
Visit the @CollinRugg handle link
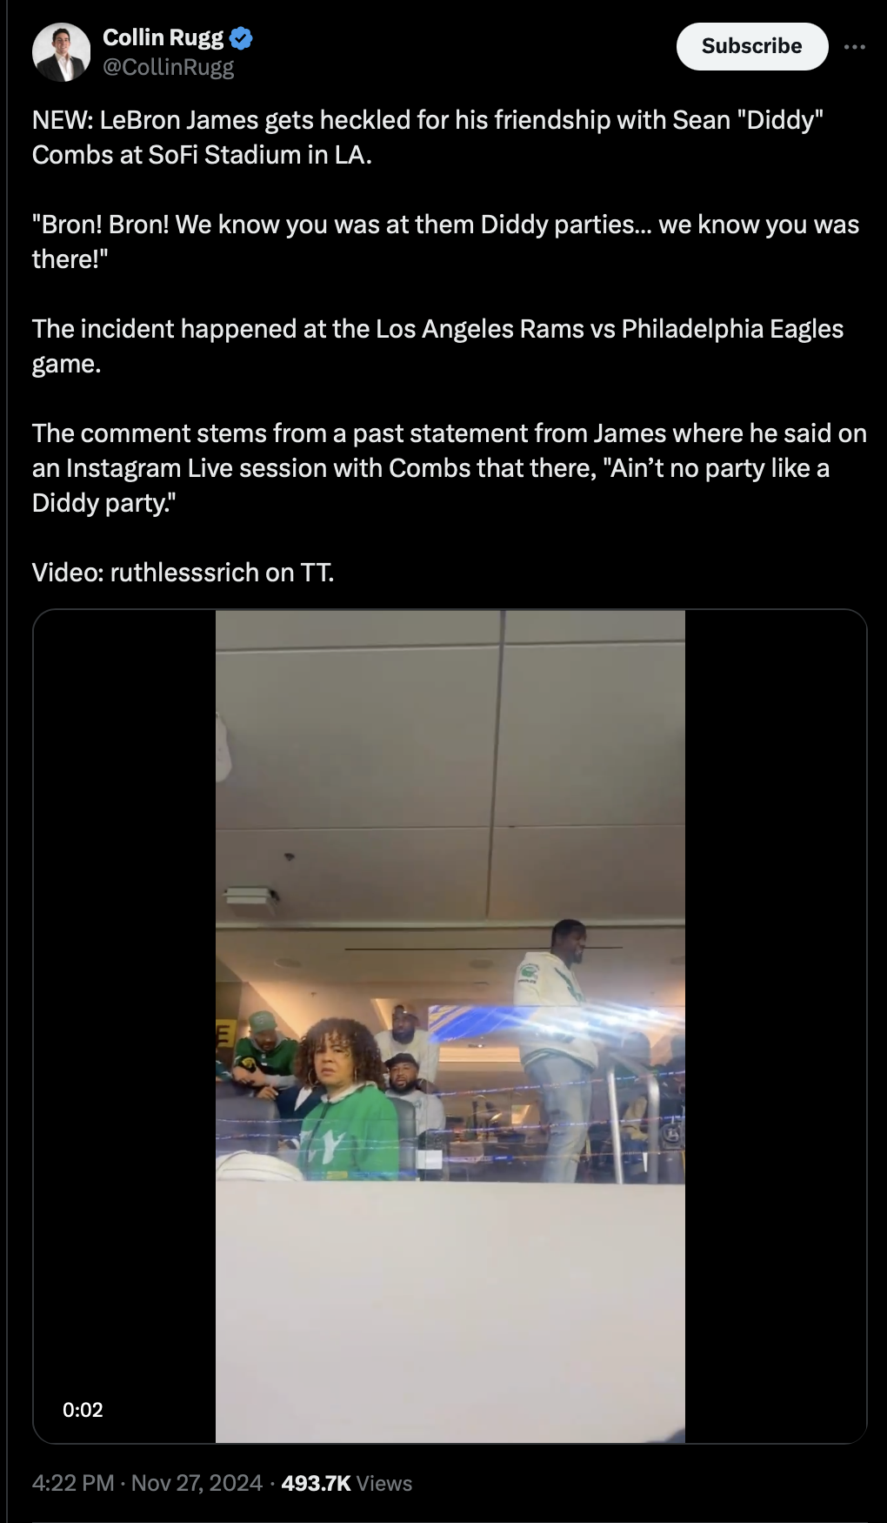[169, 67]
